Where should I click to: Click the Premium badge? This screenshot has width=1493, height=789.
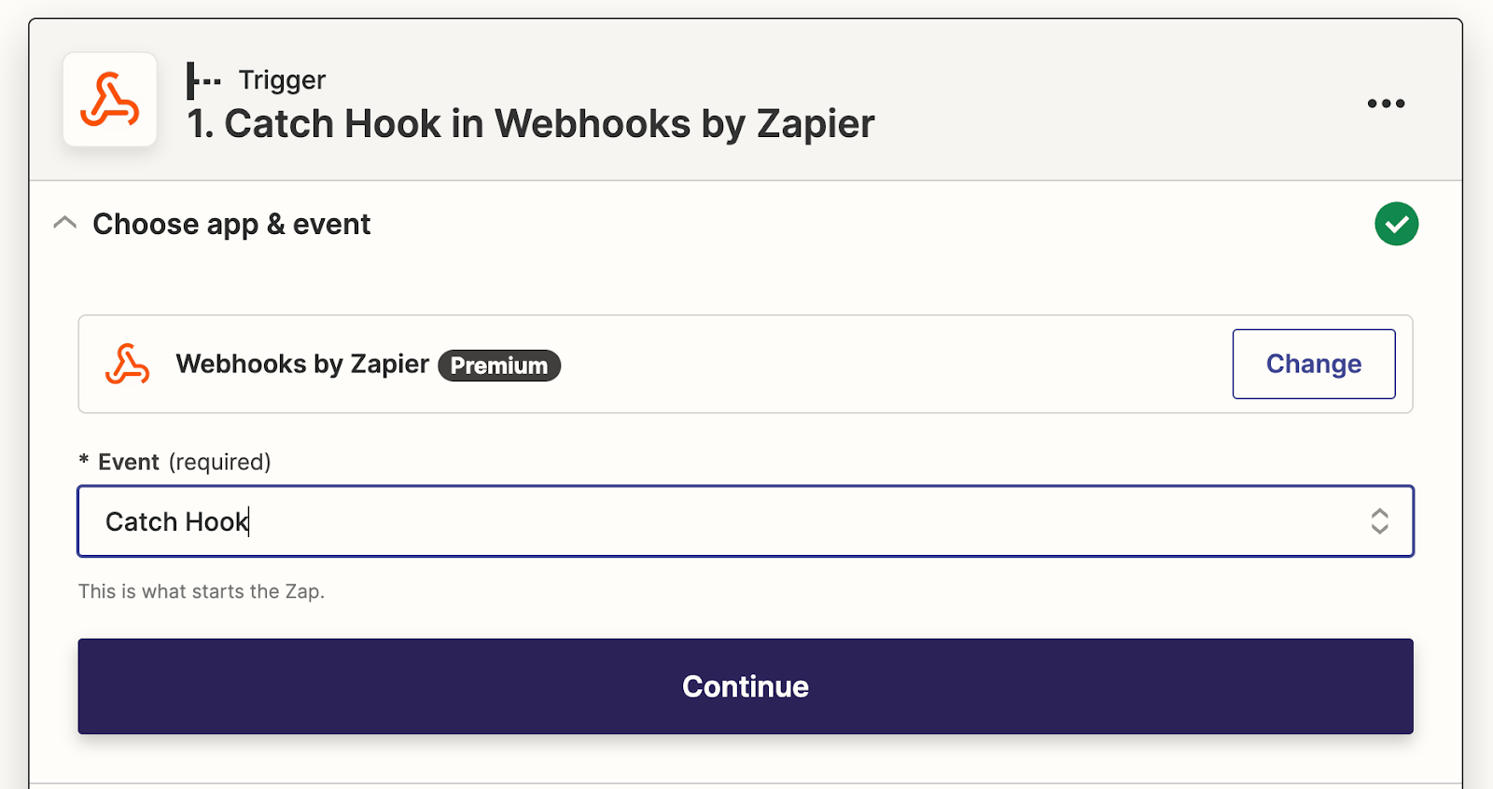499,366
